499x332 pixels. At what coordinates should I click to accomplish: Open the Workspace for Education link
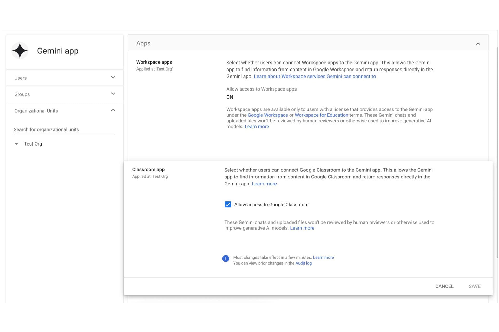click(x=321, y=115)
